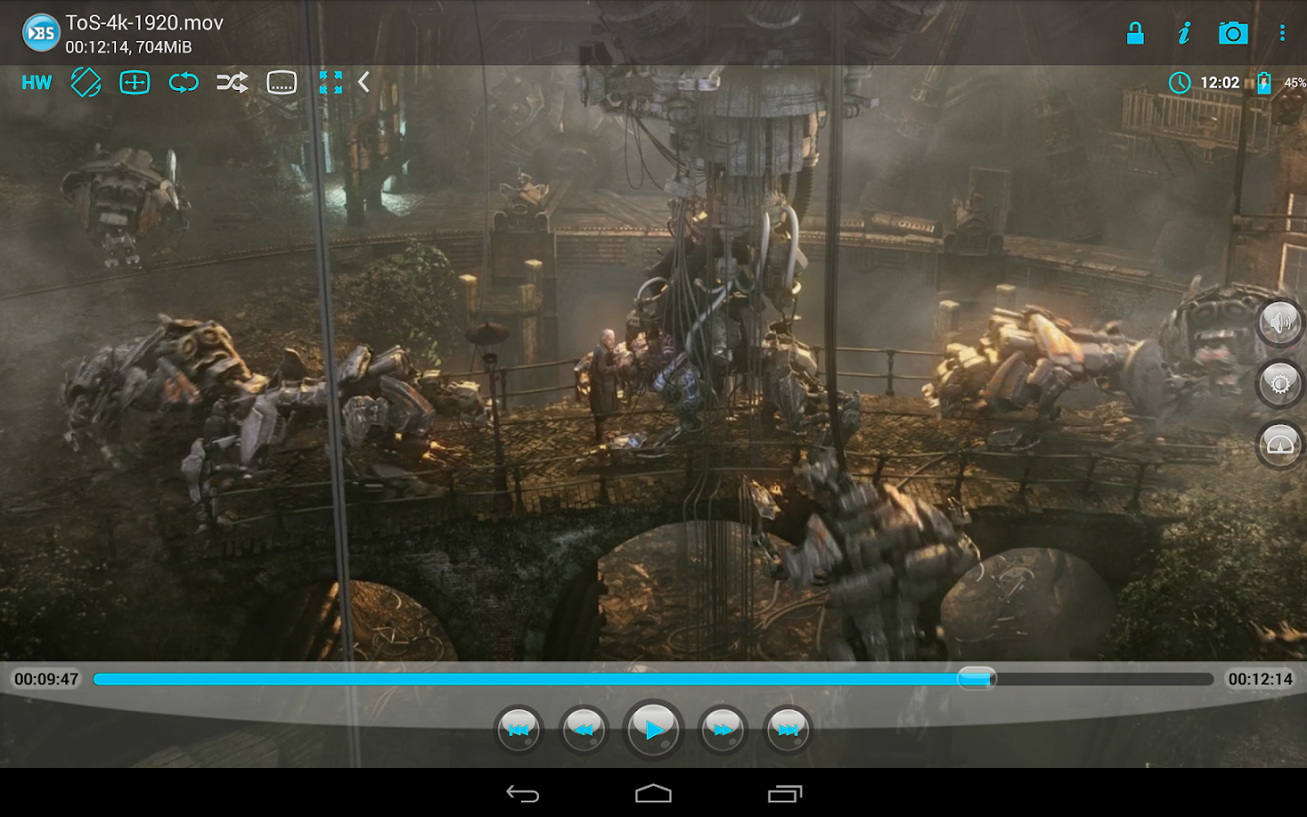This screenshot has height=817, width=1307.
Task: Toggle HW hardware decoding mode
Action: pos(36,82)
